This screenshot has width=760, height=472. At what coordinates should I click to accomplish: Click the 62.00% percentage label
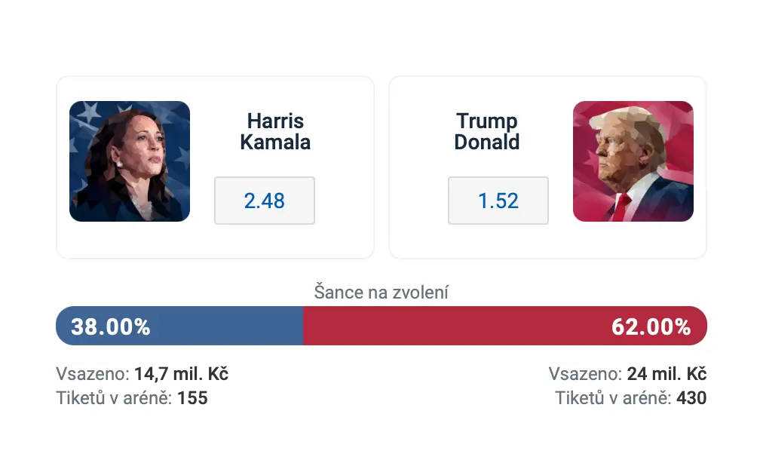tap(651, 326)
